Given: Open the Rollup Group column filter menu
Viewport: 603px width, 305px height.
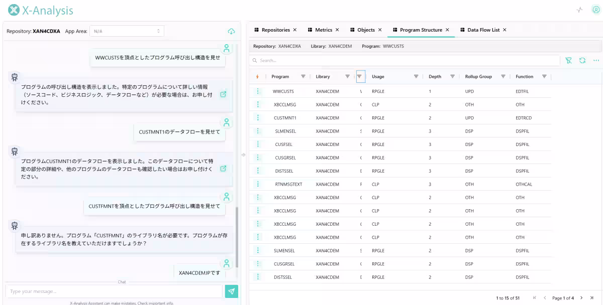Looking at the screenshot, I should tap(503, 77).
